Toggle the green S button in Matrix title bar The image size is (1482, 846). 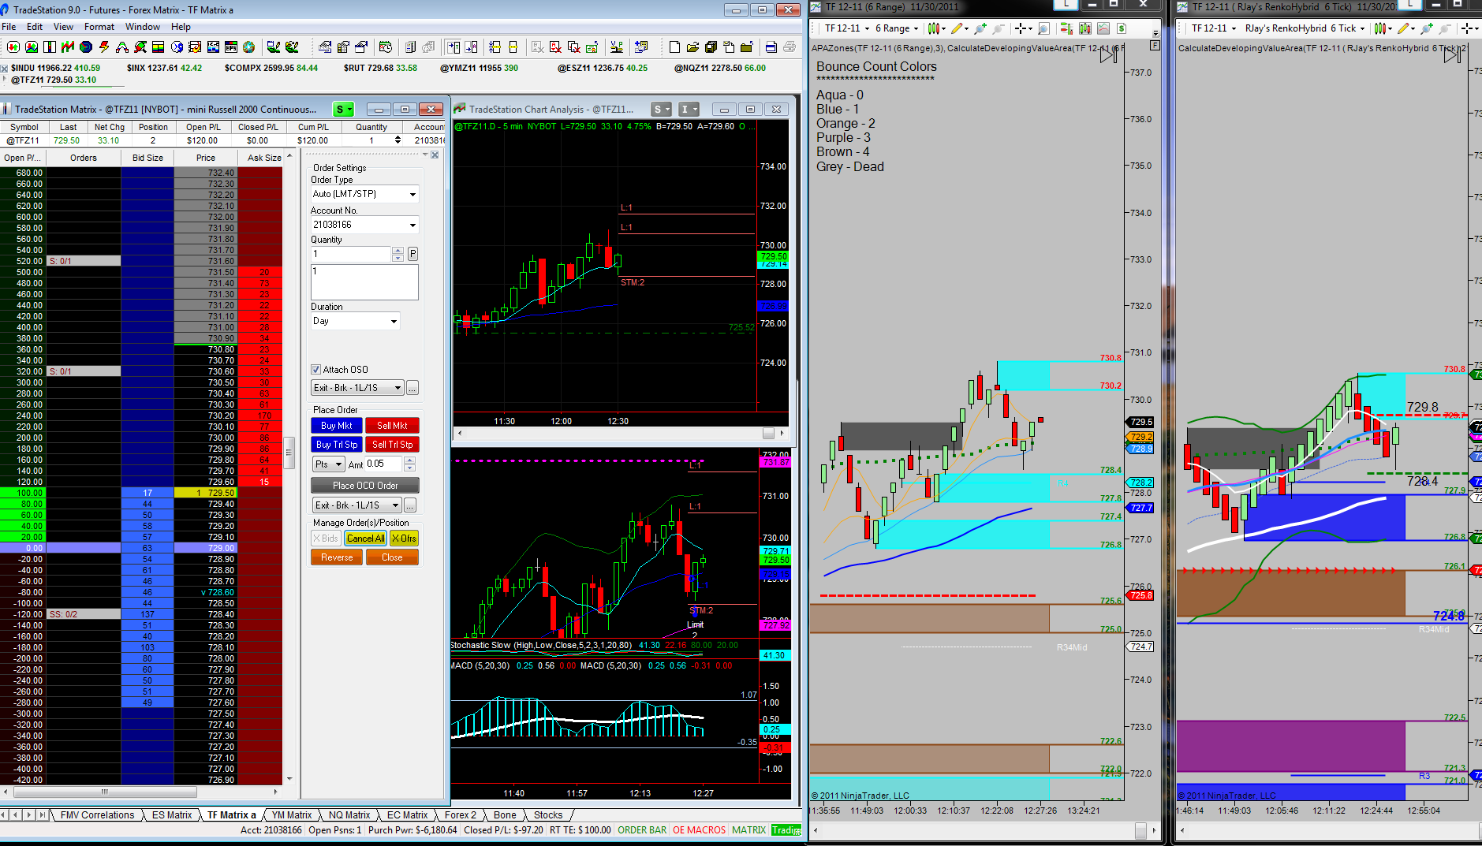(343, 109)
